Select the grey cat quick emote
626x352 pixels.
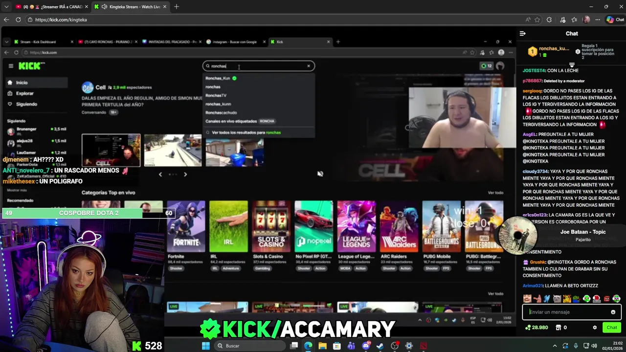557,299
